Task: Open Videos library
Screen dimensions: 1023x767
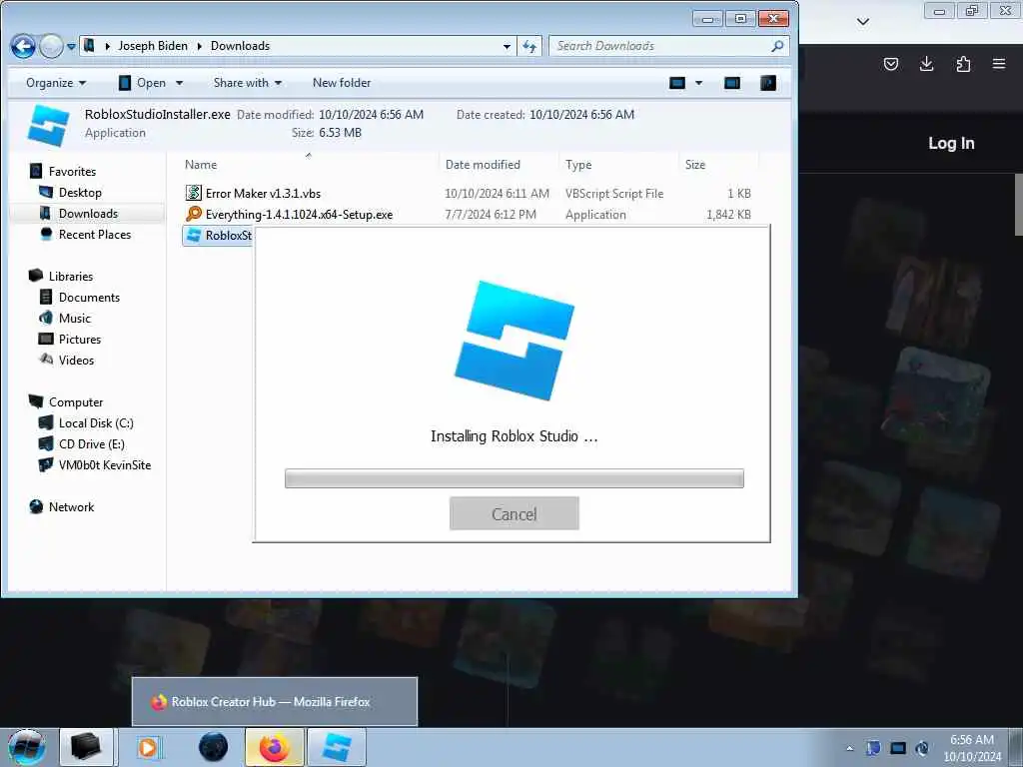Action: pos(76,360)
